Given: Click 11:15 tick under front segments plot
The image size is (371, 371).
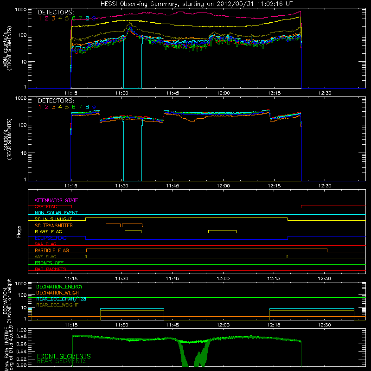Looking at the screenshot, I should [71, 93].
